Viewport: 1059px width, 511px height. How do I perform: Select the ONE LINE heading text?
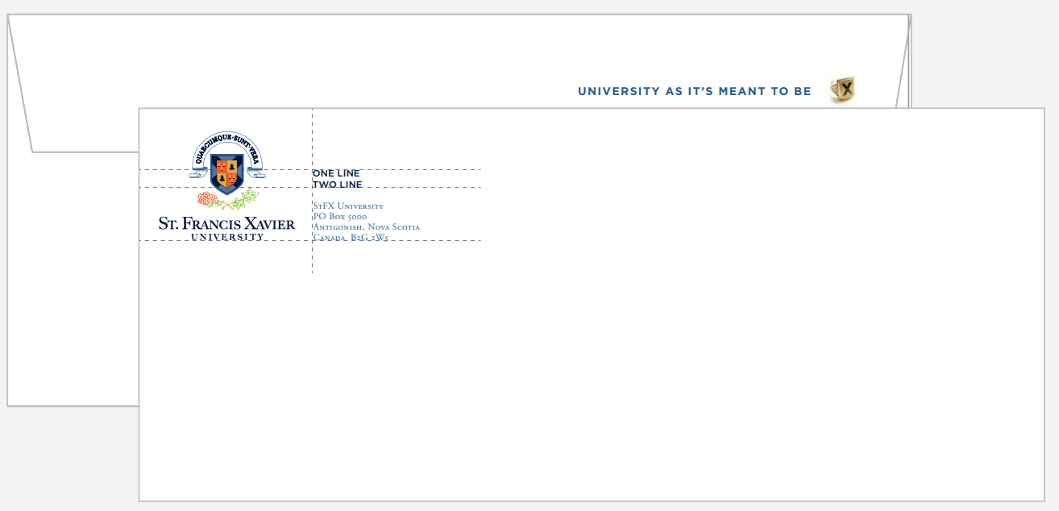coord(336,173)
